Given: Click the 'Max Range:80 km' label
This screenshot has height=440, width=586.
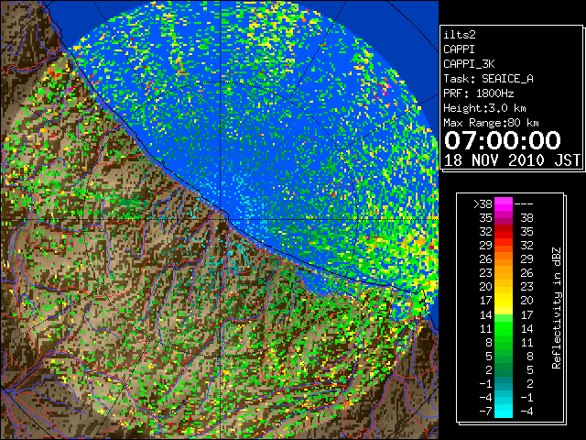Looking at the screenshot, I should (x=491, y=123).
